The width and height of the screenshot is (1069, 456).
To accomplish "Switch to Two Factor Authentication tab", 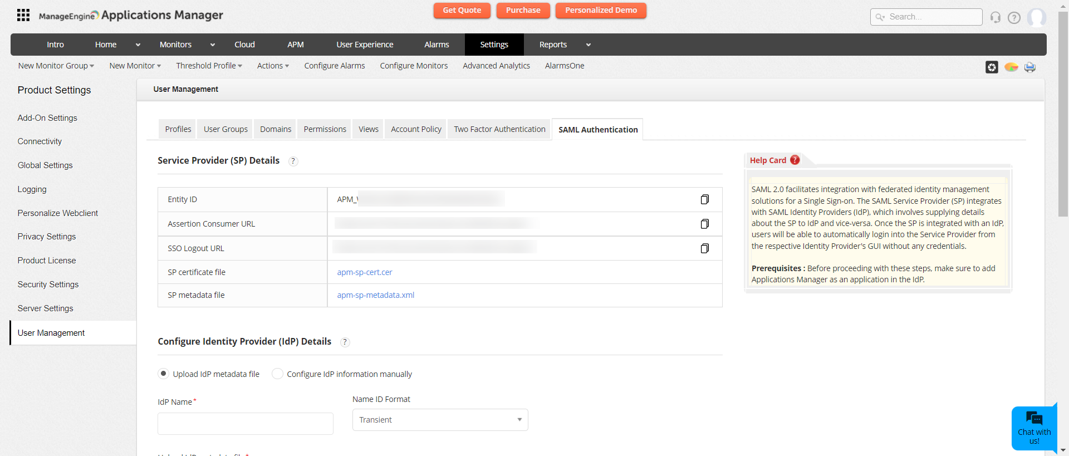I will coord(499,129).
